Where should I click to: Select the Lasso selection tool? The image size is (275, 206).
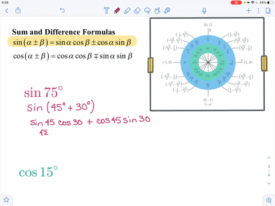pyautogui.click(x=147, y=10)
